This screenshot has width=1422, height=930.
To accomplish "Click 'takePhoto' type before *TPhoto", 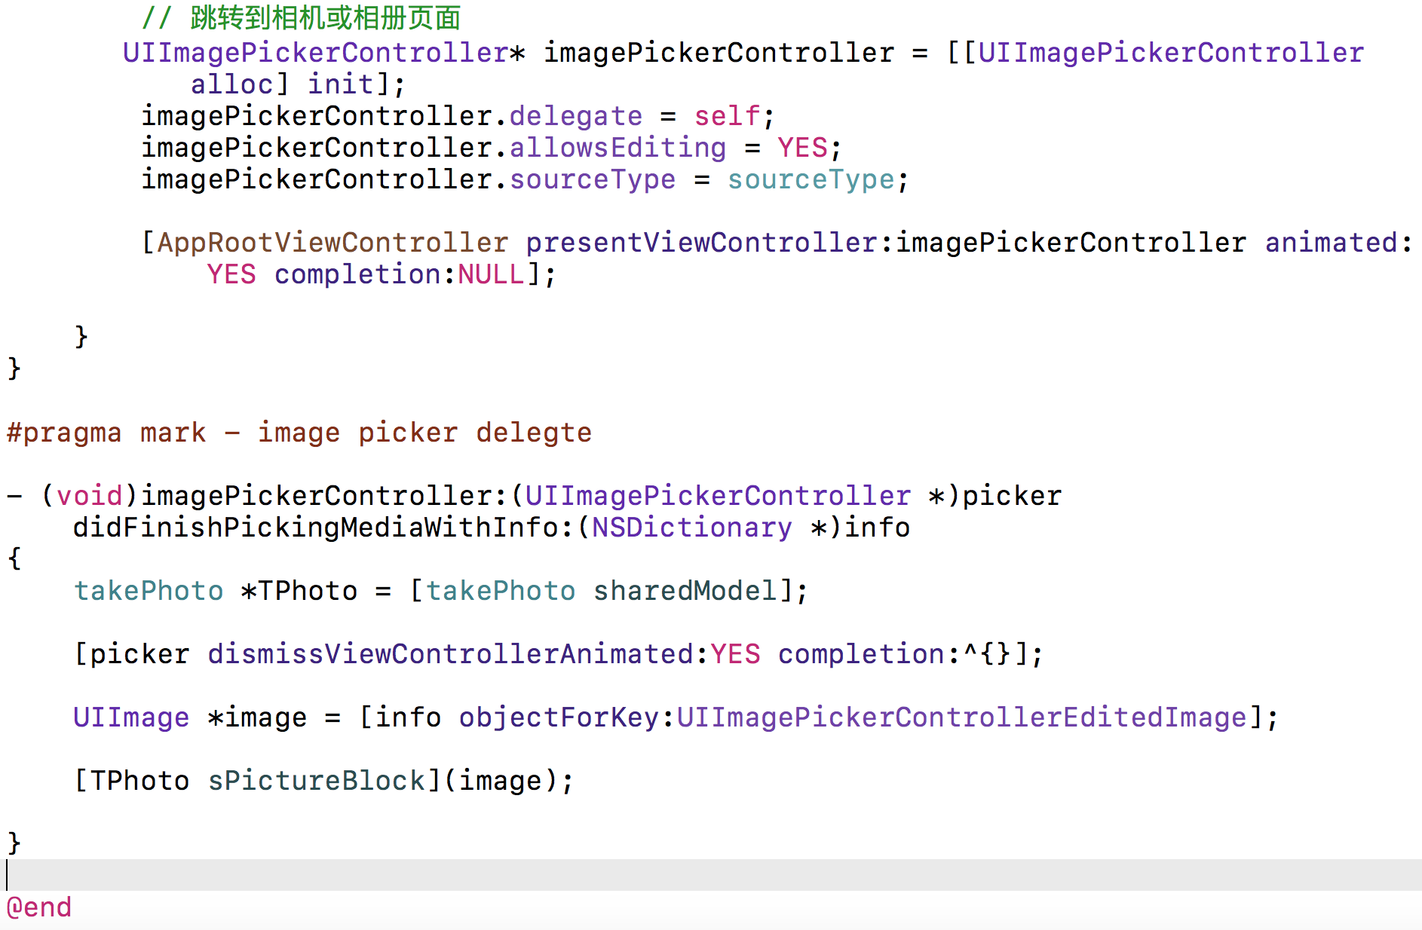I will click(149, 591).
